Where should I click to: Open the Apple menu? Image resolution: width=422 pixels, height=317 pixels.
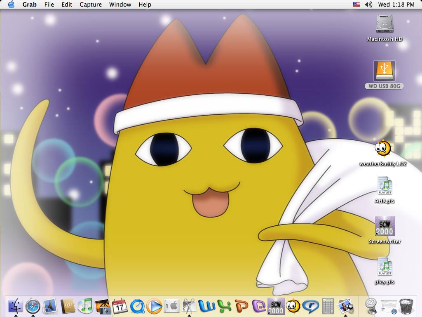pyautogui.click(x=11, y=4)
